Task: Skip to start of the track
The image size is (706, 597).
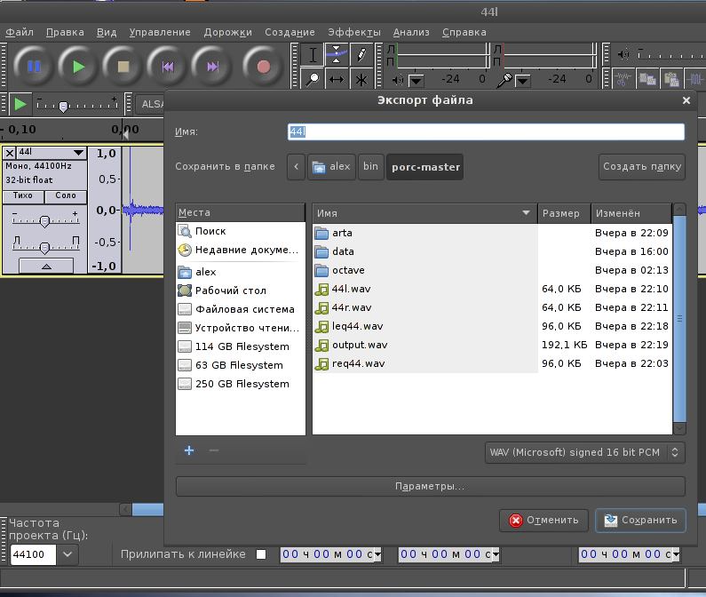Action: pyautogui.click(x=168, y=67)
